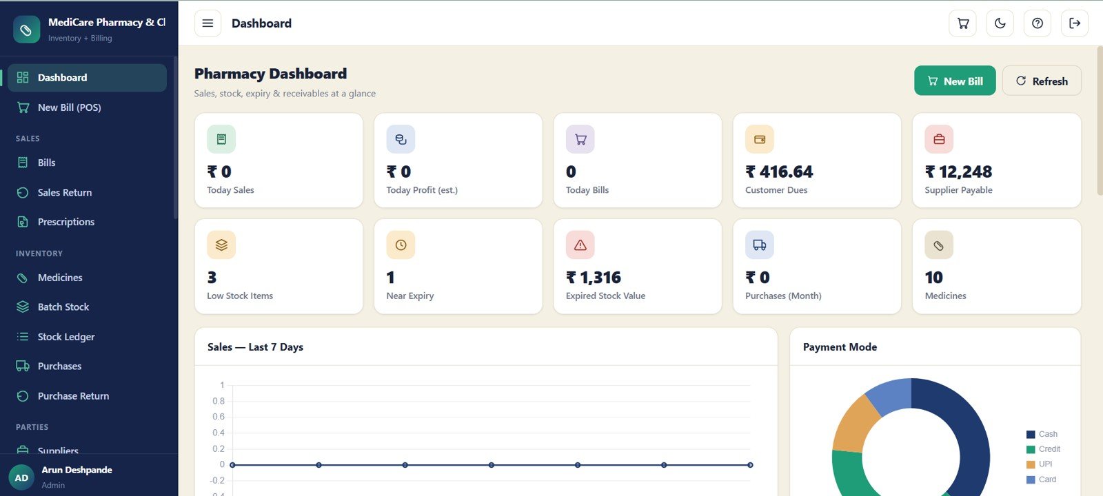Open Stock Ledger in sidebar
The width and height of the screenshot is (1103, 496).
[x=87, y=337]
